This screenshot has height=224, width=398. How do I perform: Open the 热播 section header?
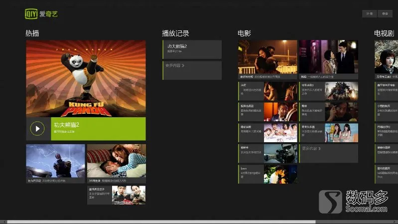(x=32, y=33)
